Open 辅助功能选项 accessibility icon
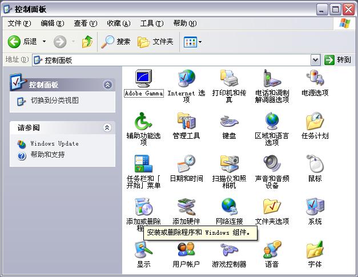This screenshot has height=277, width=358. coord(143,121)
